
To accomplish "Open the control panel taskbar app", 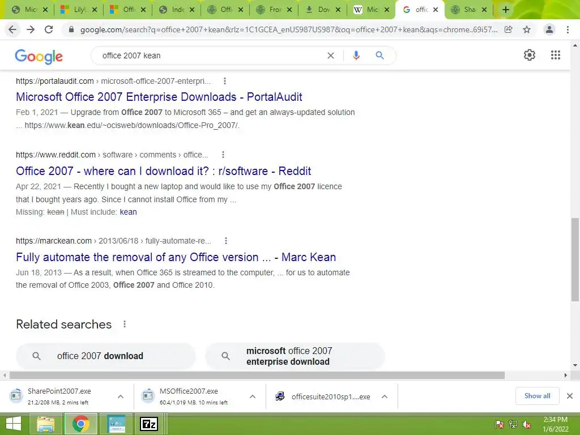I will pos(116,424).
